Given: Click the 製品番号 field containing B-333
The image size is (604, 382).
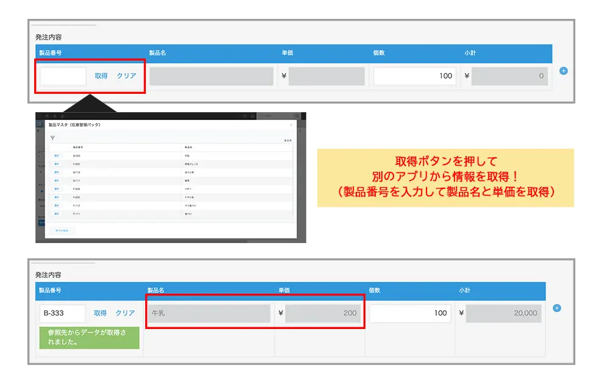Looking at the screenshot, I should (63, 313).
